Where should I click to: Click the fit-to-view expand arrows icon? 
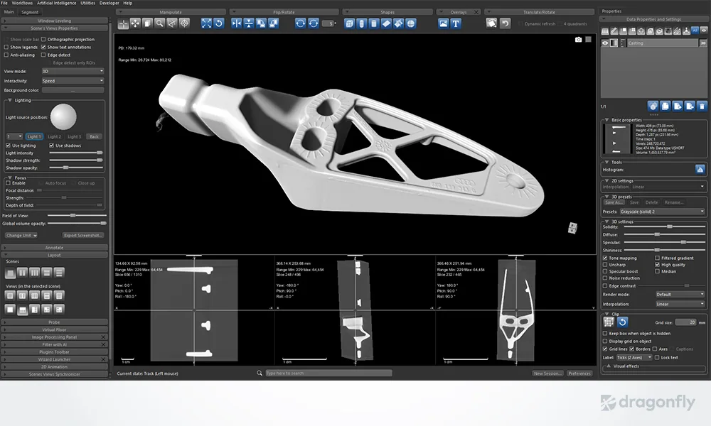click(x=206, y=23)
